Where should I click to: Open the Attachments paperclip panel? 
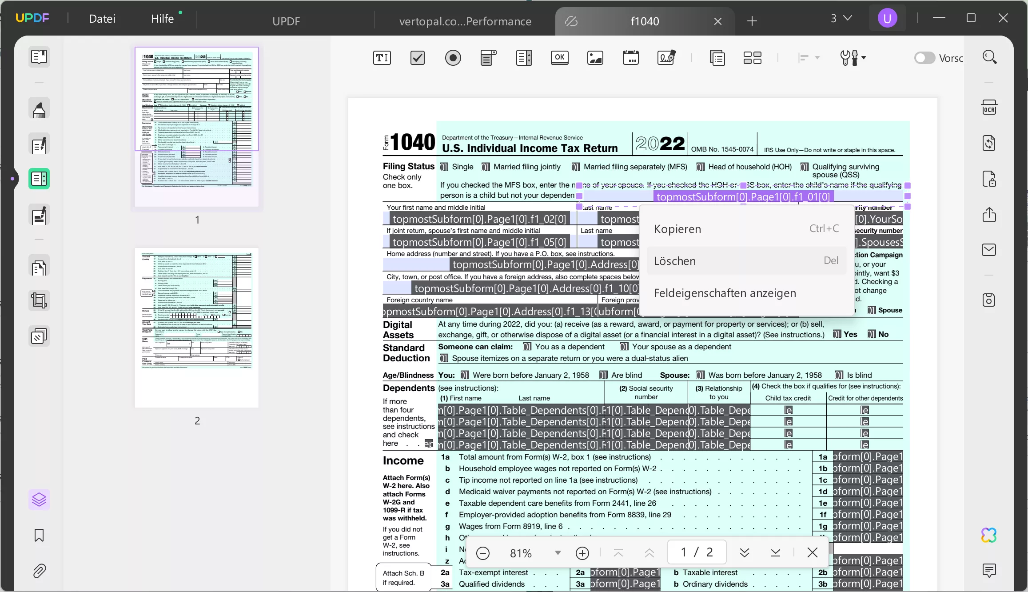[39, 571]
